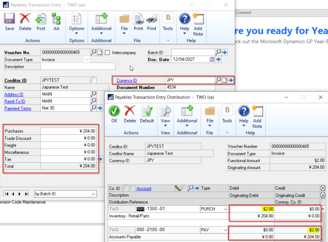This screenshot has height=242, width=328.
Task: Click the Payment Terms link
Action: [18, 109]
